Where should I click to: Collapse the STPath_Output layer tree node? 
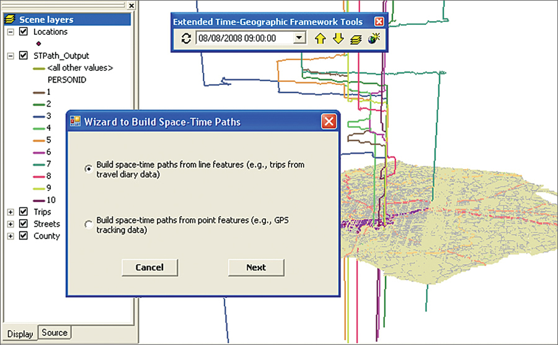(11, 56)
